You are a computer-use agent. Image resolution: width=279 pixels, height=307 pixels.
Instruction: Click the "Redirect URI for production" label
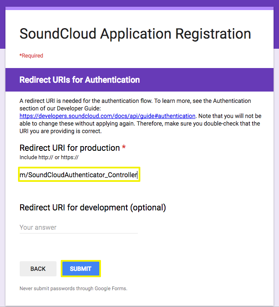[70, 148]
